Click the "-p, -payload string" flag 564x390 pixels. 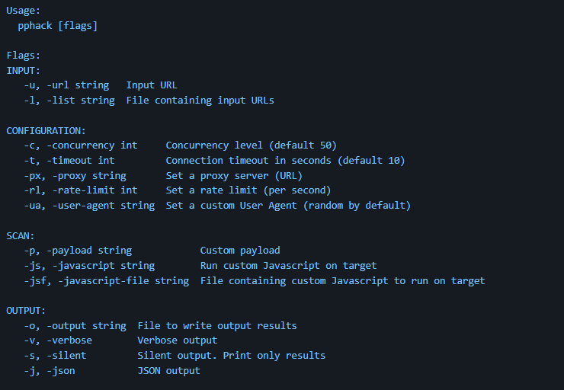78,250
